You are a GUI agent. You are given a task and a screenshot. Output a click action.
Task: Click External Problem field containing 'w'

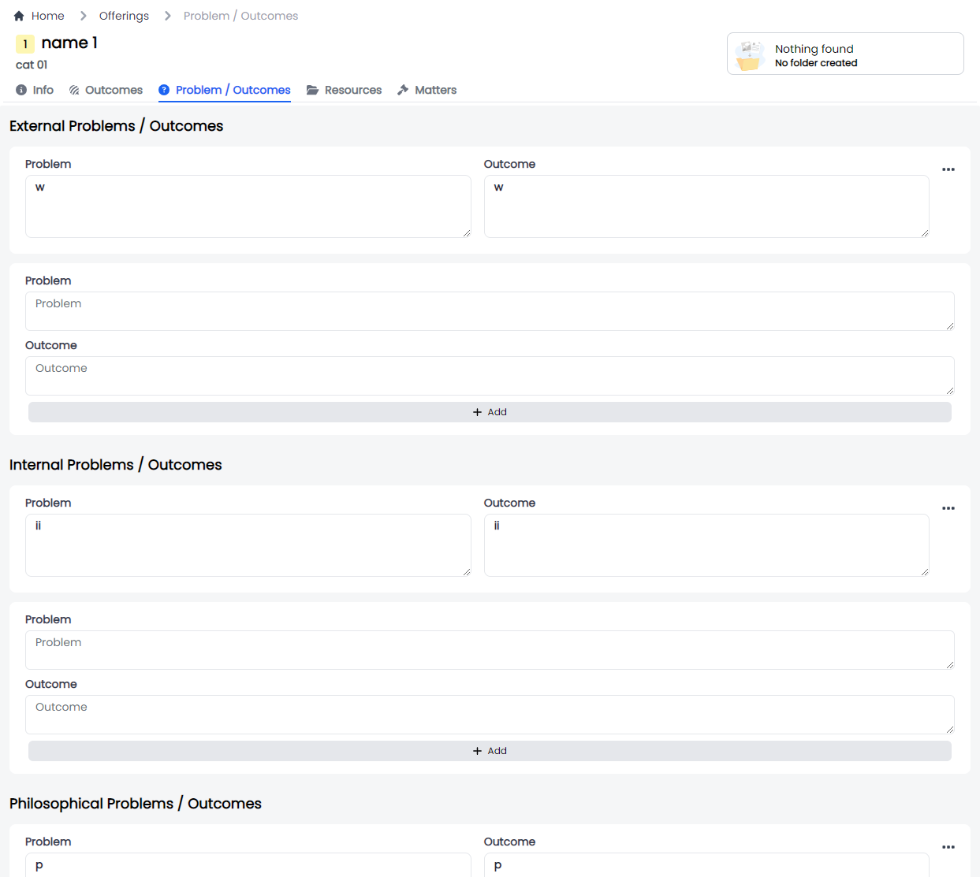click(x=248, y=206)
